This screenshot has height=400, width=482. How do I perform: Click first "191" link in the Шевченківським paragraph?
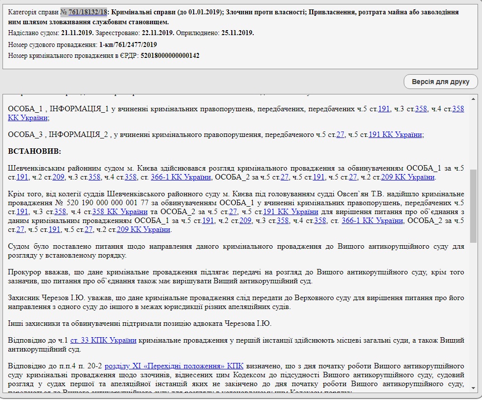pos(22,177)
